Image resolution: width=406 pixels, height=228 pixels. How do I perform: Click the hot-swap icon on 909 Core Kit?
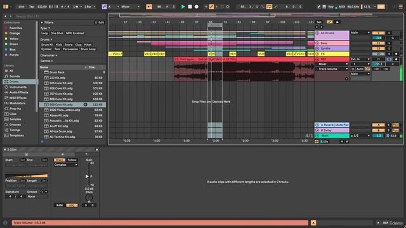coord(85,104)
